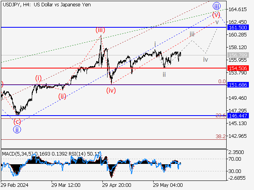Click the circled blue ii wave label

[x=17, y=129]
